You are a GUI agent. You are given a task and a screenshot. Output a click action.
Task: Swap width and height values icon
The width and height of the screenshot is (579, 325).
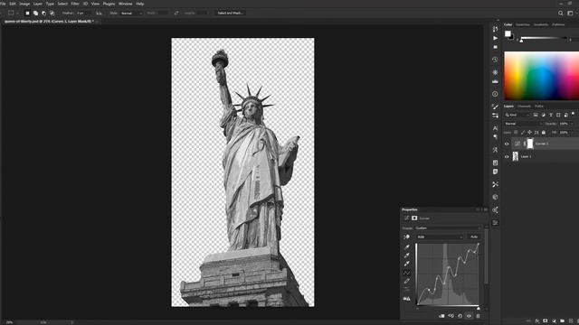176,13
